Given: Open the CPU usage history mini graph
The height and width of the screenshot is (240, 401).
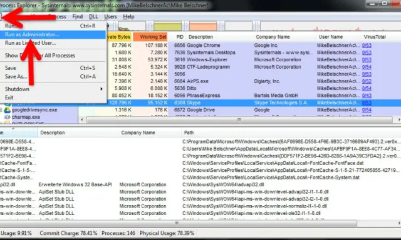Looking at the screenshot, I should pyautogui.click(x=132, y=26).
